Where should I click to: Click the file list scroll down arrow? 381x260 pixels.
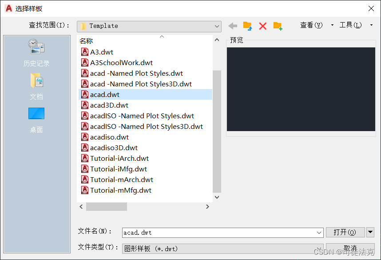(x=217, y=197)
